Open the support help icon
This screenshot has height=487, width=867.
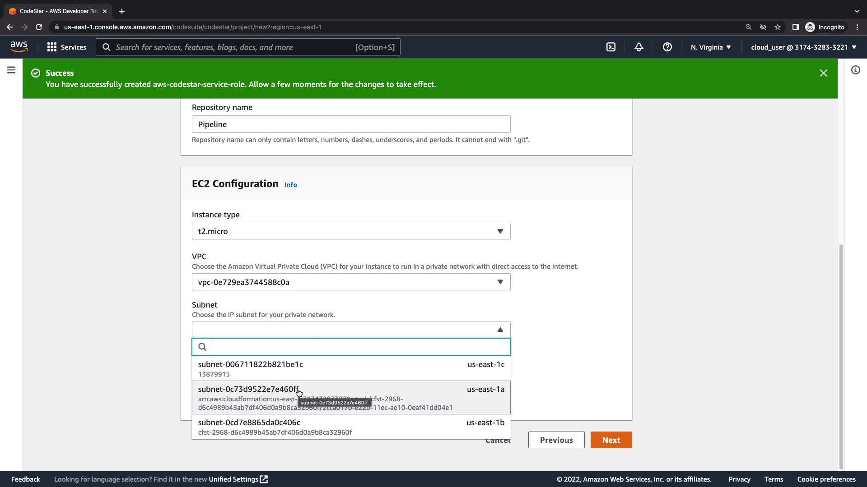667,47
